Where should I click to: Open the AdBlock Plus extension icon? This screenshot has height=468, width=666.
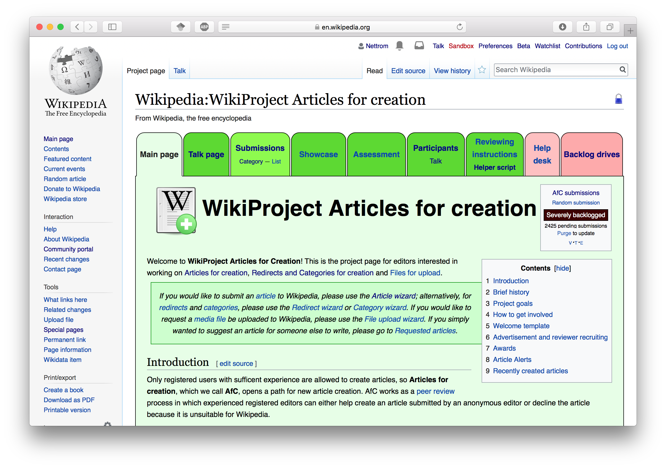(x=204, y=27)
